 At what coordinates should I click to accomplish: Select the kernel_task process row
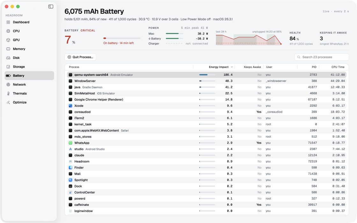[207, 124]
